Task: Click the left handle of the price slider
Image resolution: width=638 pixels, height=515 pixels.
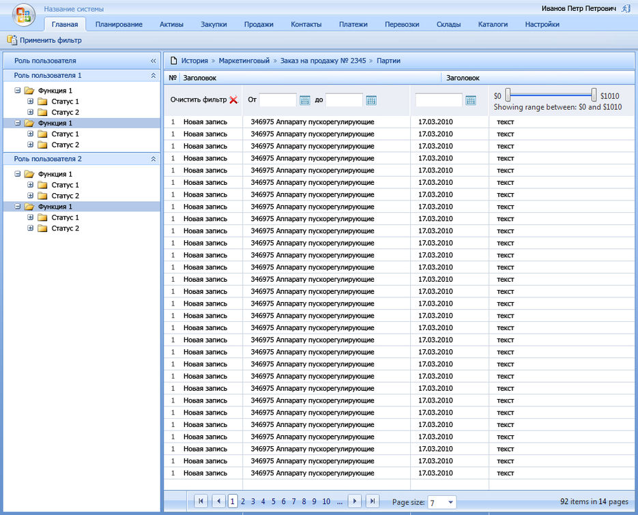Action: [508, 95]
